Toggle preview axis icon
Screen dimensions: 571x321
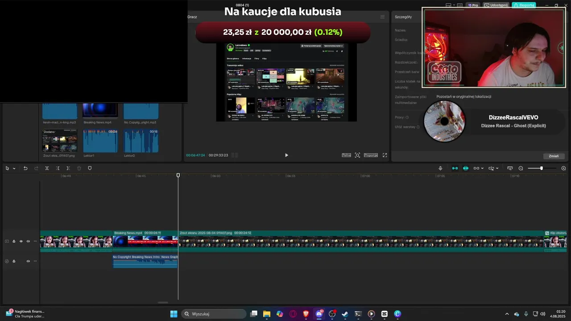coord(491,168)
